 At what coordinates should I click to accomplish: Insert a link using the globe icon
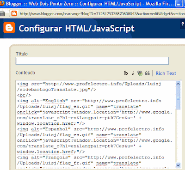click(x=140, y=73)
